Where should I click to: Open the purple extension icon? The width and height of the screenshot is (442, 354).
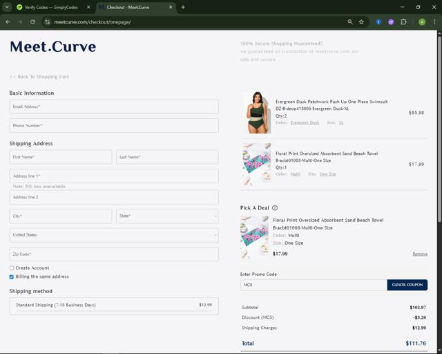pyautogui.click(x=391, y=22)
